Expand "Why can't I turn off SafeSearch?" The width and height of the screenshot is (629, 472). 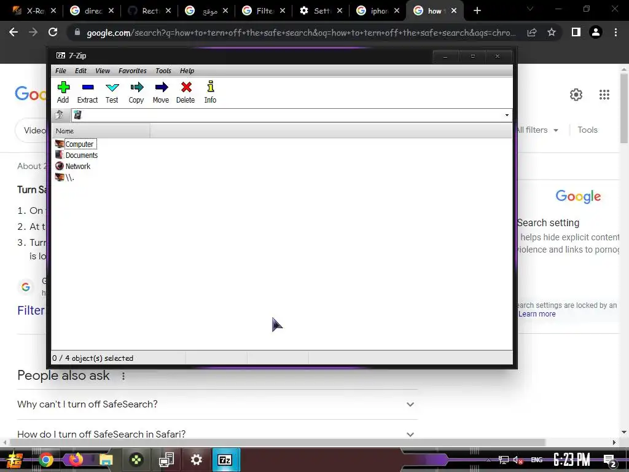tap(217, 404)
